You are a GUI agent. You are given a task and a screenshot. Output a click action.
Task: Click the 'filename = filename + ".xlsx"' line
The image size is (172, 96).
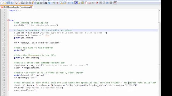point(32,35)
